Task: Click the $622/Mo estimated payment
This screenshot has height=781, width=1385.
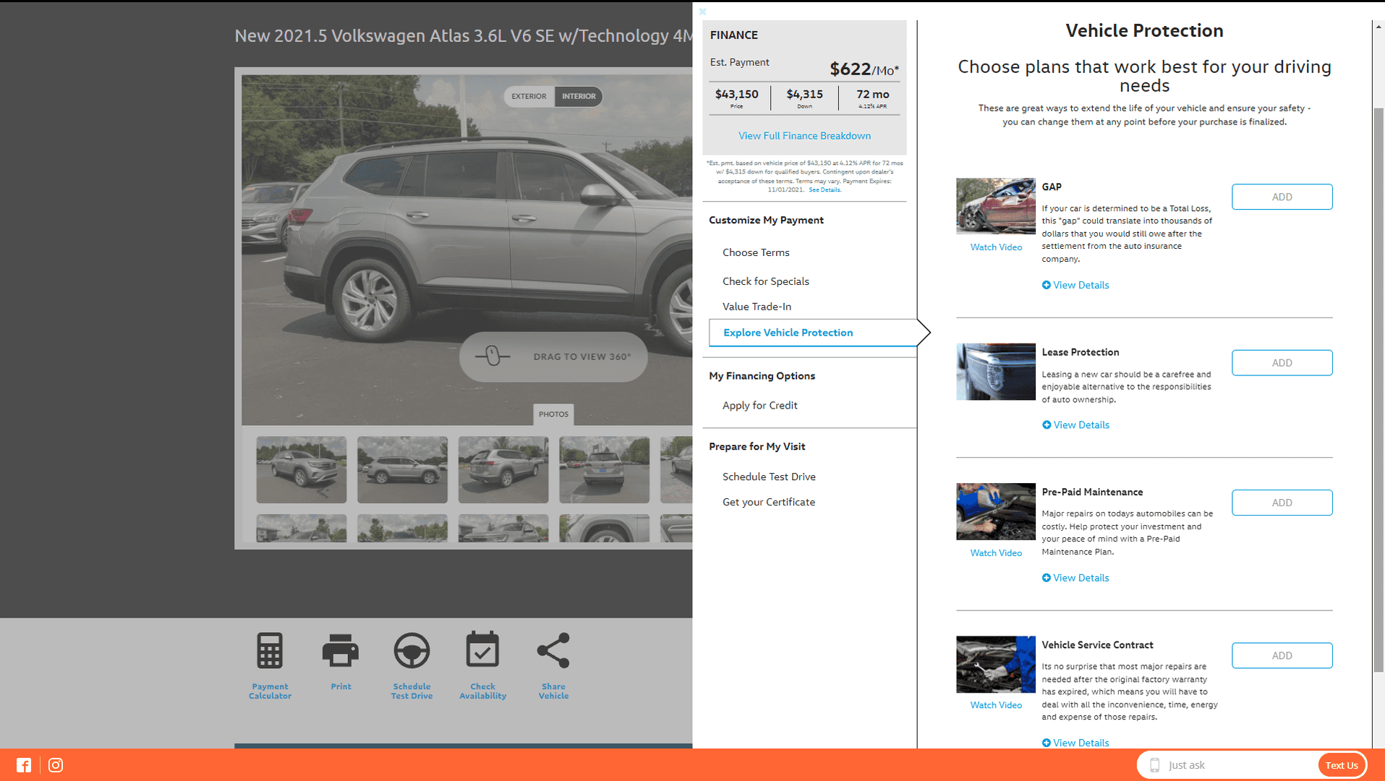Action: [864, 69]
